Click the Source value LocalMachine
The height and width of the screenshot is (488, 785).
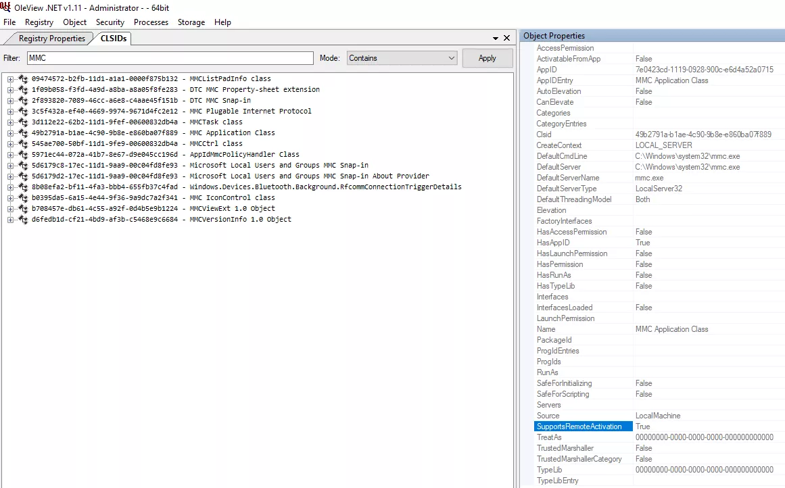coord(658,416)
